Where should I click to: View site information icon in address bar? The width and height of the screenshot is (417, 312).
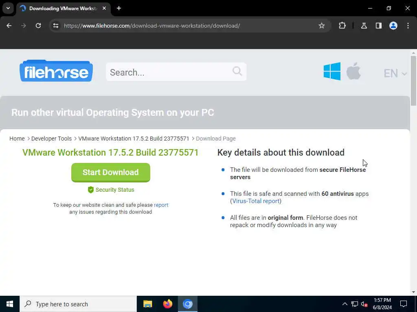pyautogui.click(x=55, y=26)
